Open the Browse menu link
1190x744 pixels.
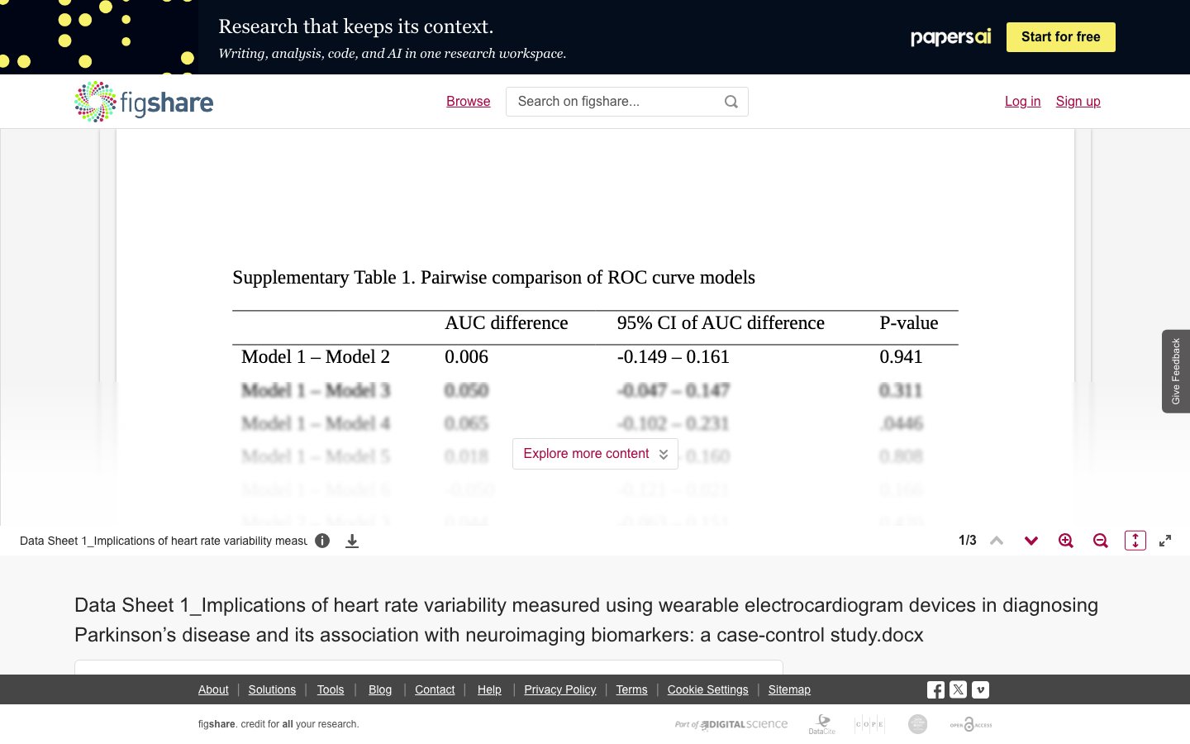pos(469,101)
